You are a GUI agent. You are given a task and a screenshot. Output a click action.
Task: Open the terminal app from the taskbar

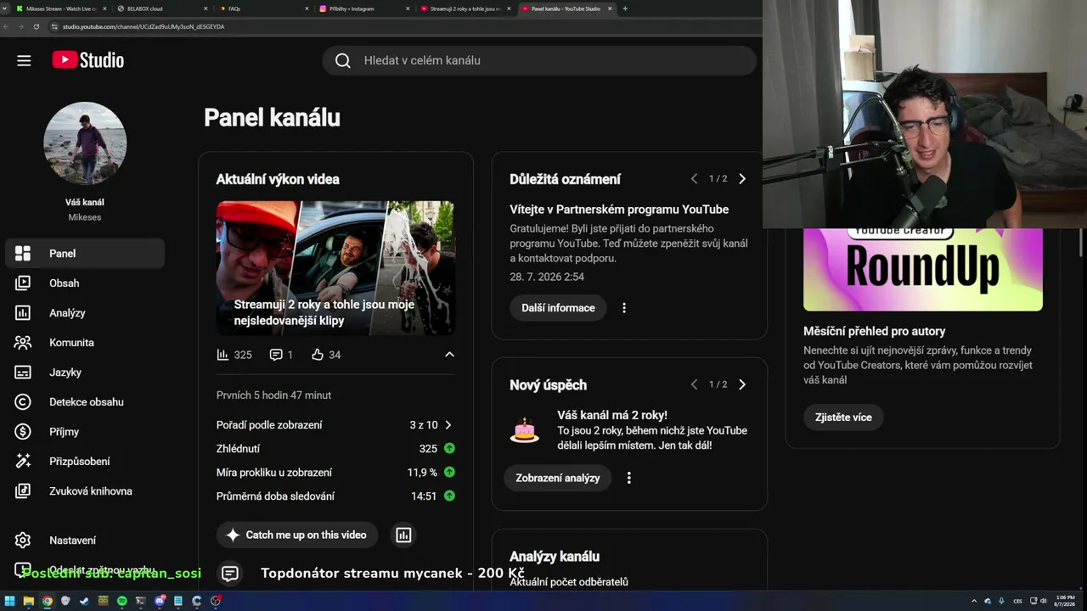click(x=141, y=601)
